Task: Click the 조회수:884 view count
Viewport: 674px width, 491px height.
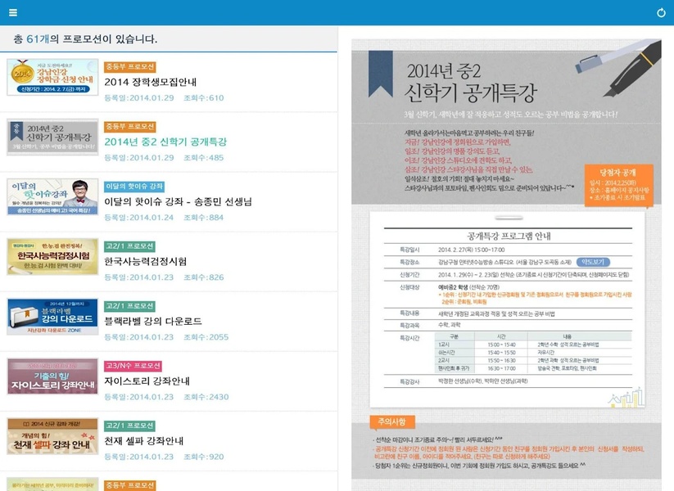Action: [x=204, y=218]
